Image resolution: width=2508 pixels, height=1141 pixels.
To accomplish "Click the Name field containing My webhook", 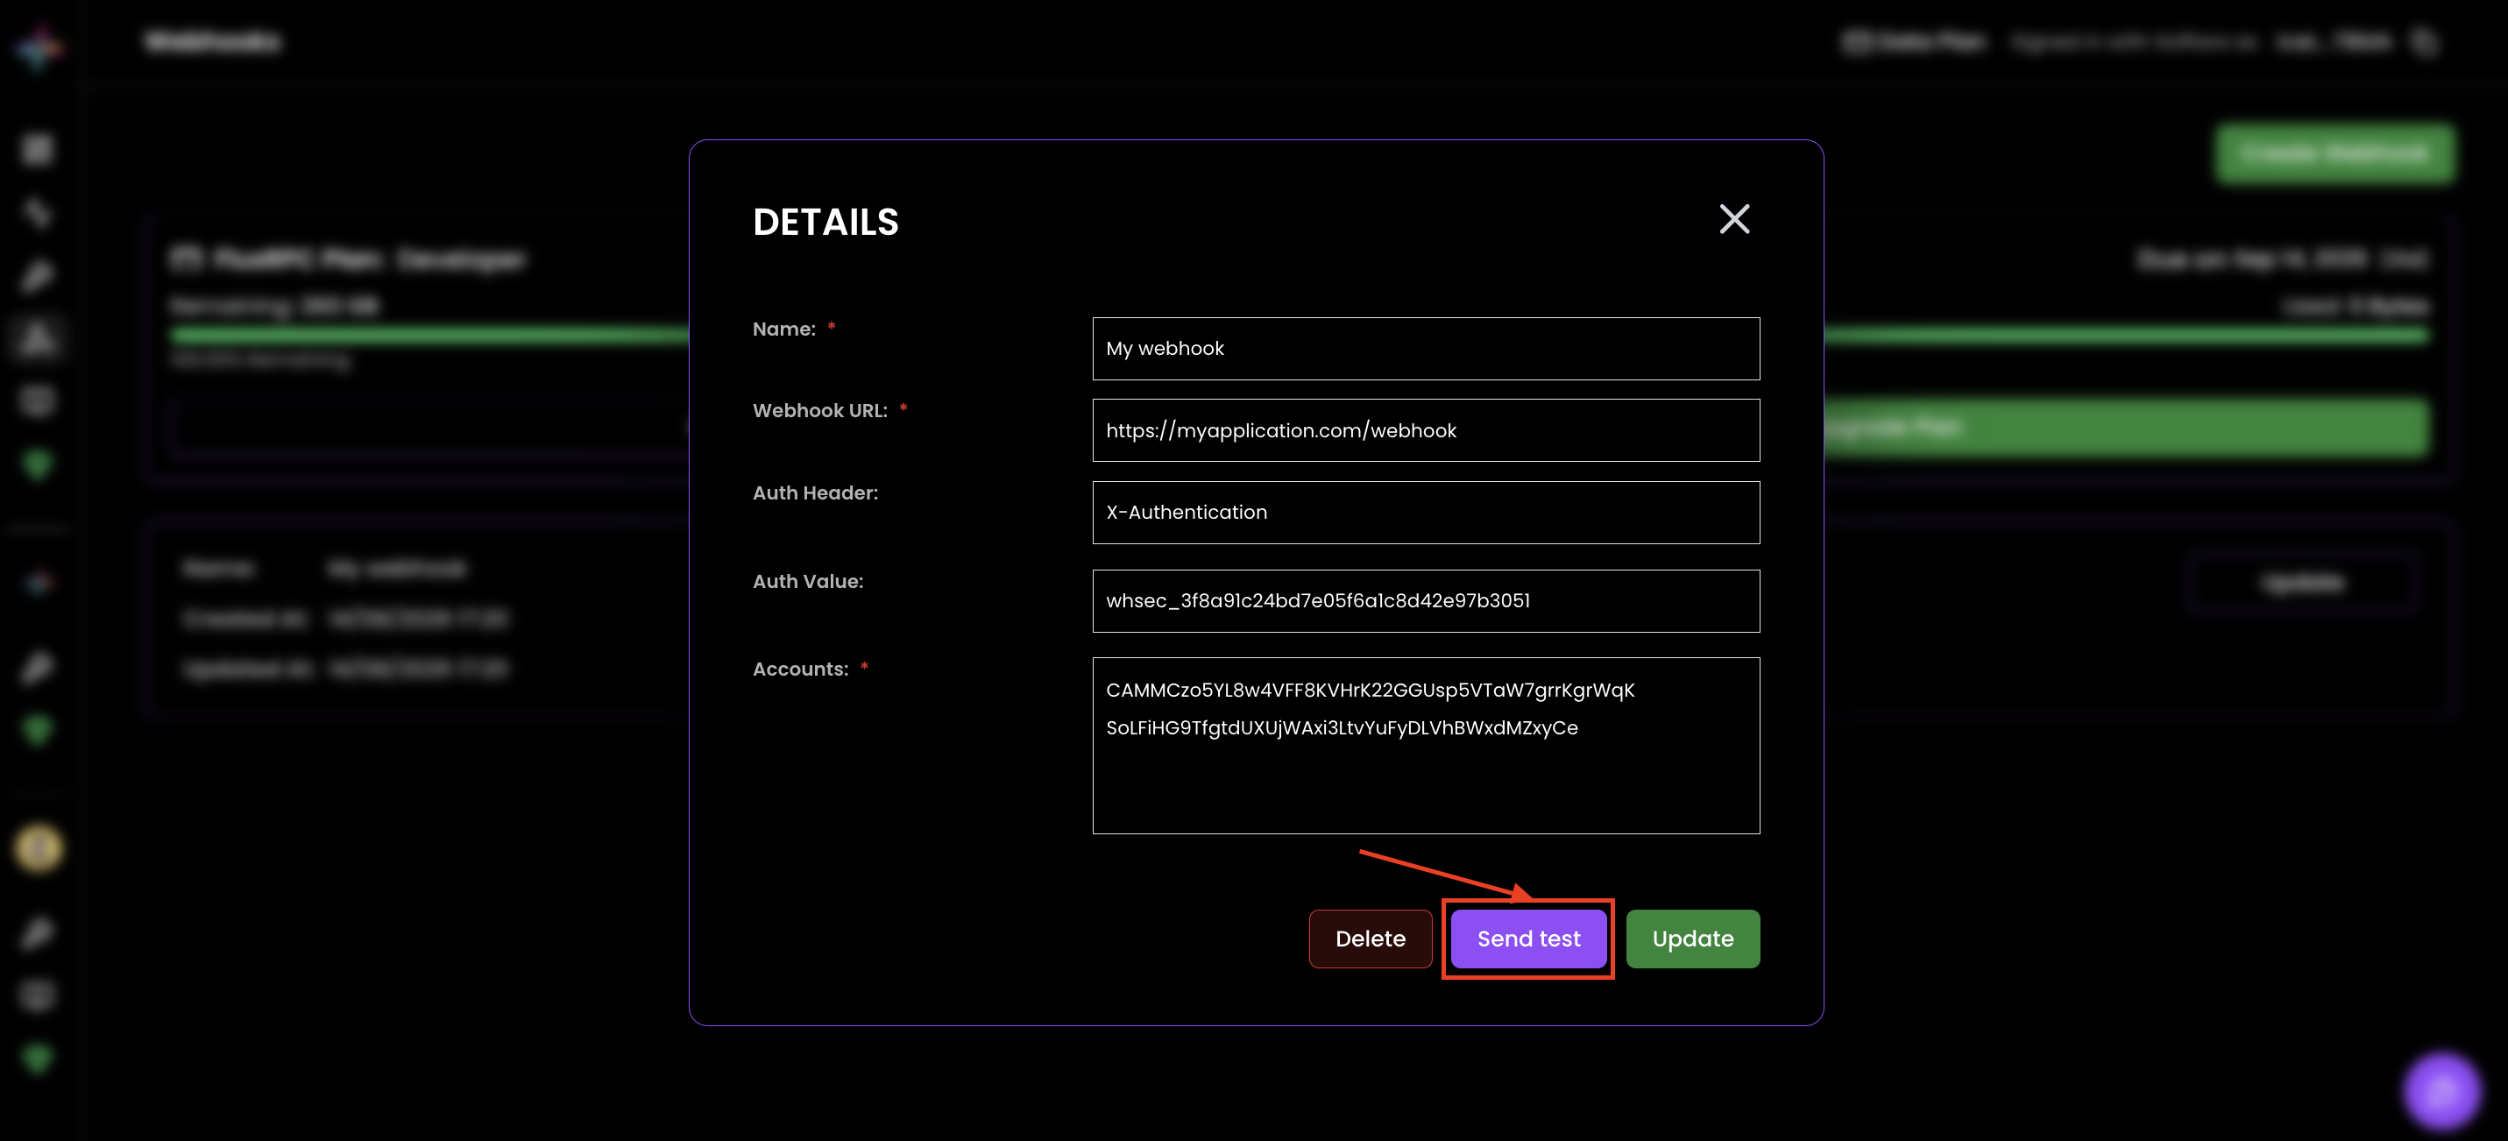I will 1426,349.
